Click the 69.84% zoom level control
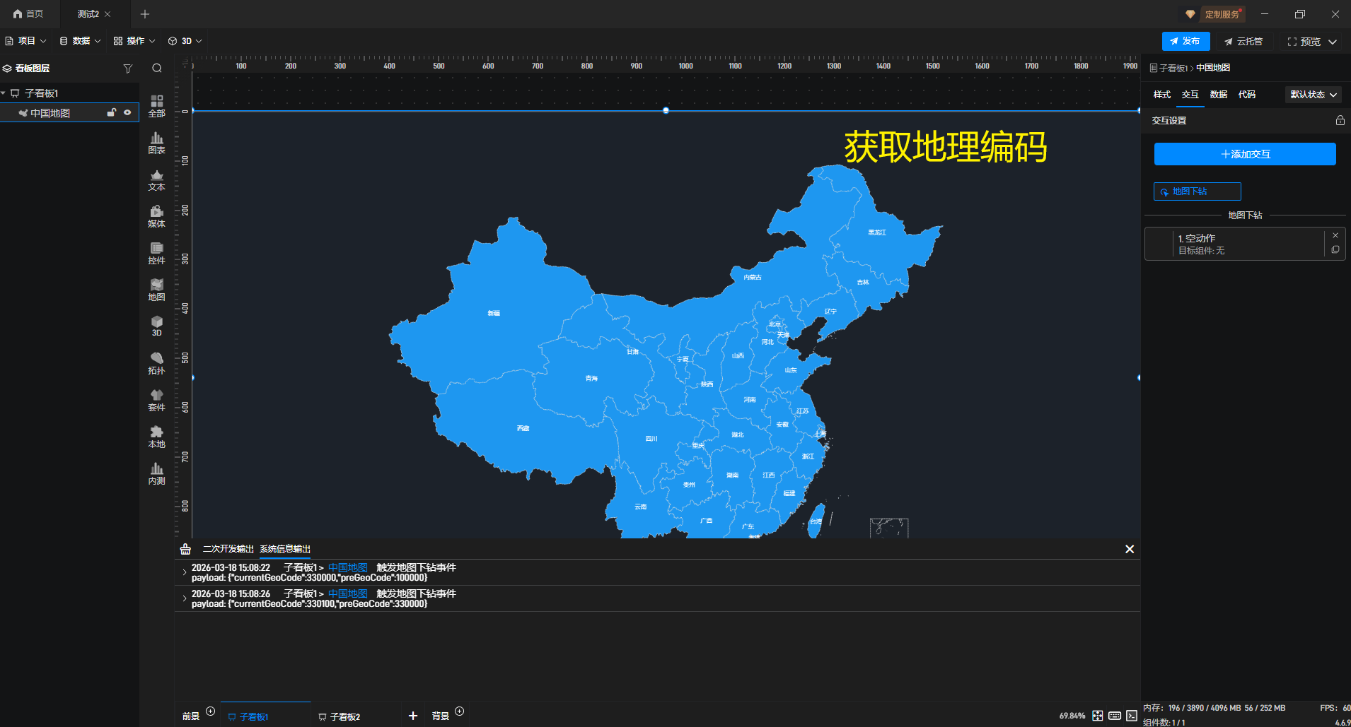1351x727 pixels. point(1071,716)
